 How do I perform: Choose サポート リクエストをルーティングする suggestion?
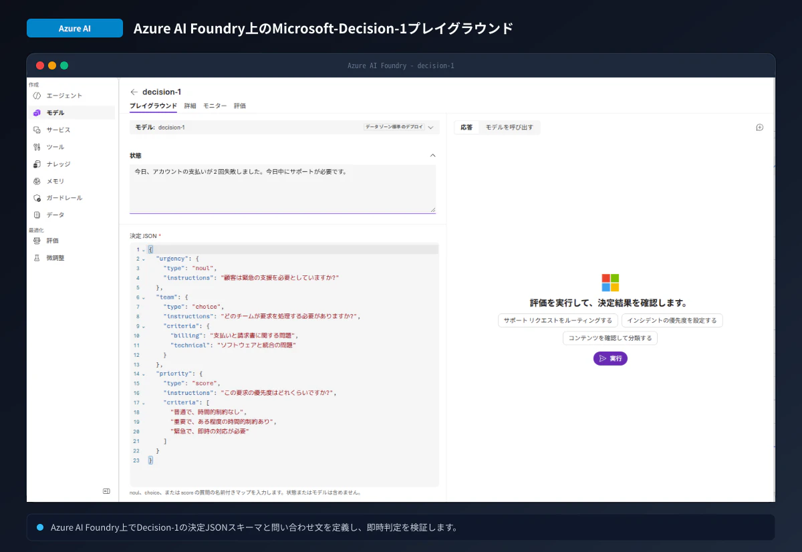click(558, 321)
